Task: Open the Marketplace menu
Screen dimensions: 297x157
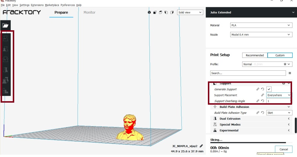Action: 52,5
